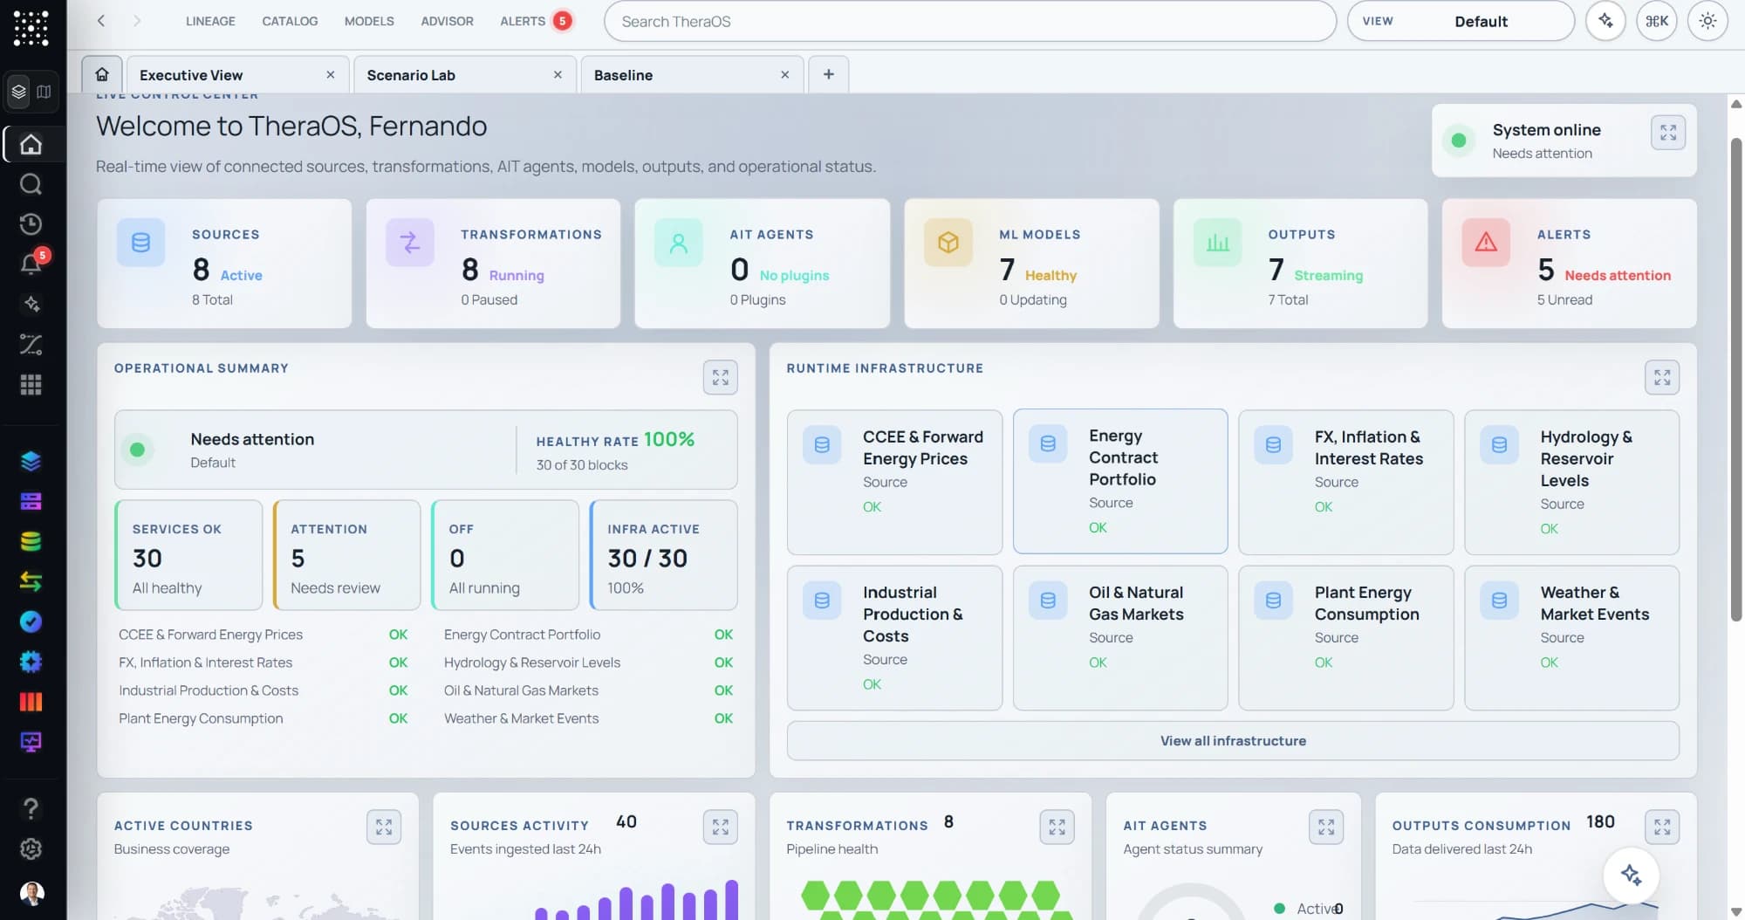Open the Sources summary card
The width and height of the screenshot is (1745, 920).
point(224,264)
